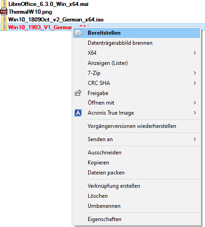Open the Senden an entry
Viewport: 205px width, 227px height.
pyautogui.click(x=137, y=139)
